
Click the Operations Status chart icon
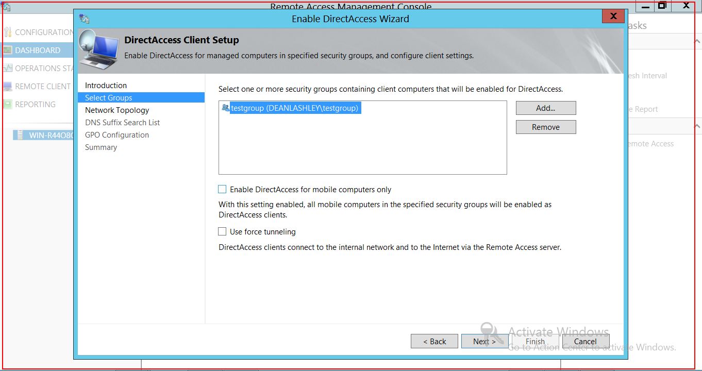click(7, 69)
